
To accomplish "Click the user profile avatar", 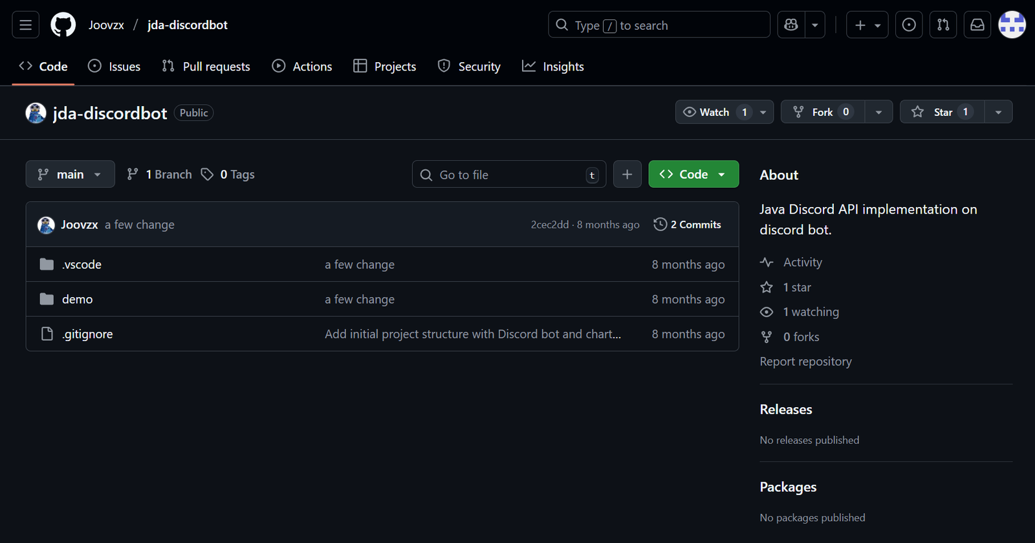I will click(1012, 25).
